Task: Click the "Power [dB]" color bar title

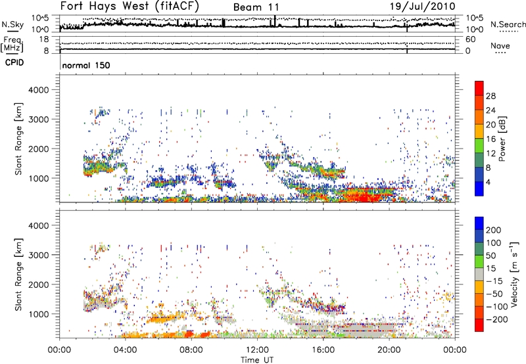Action: 502,139
